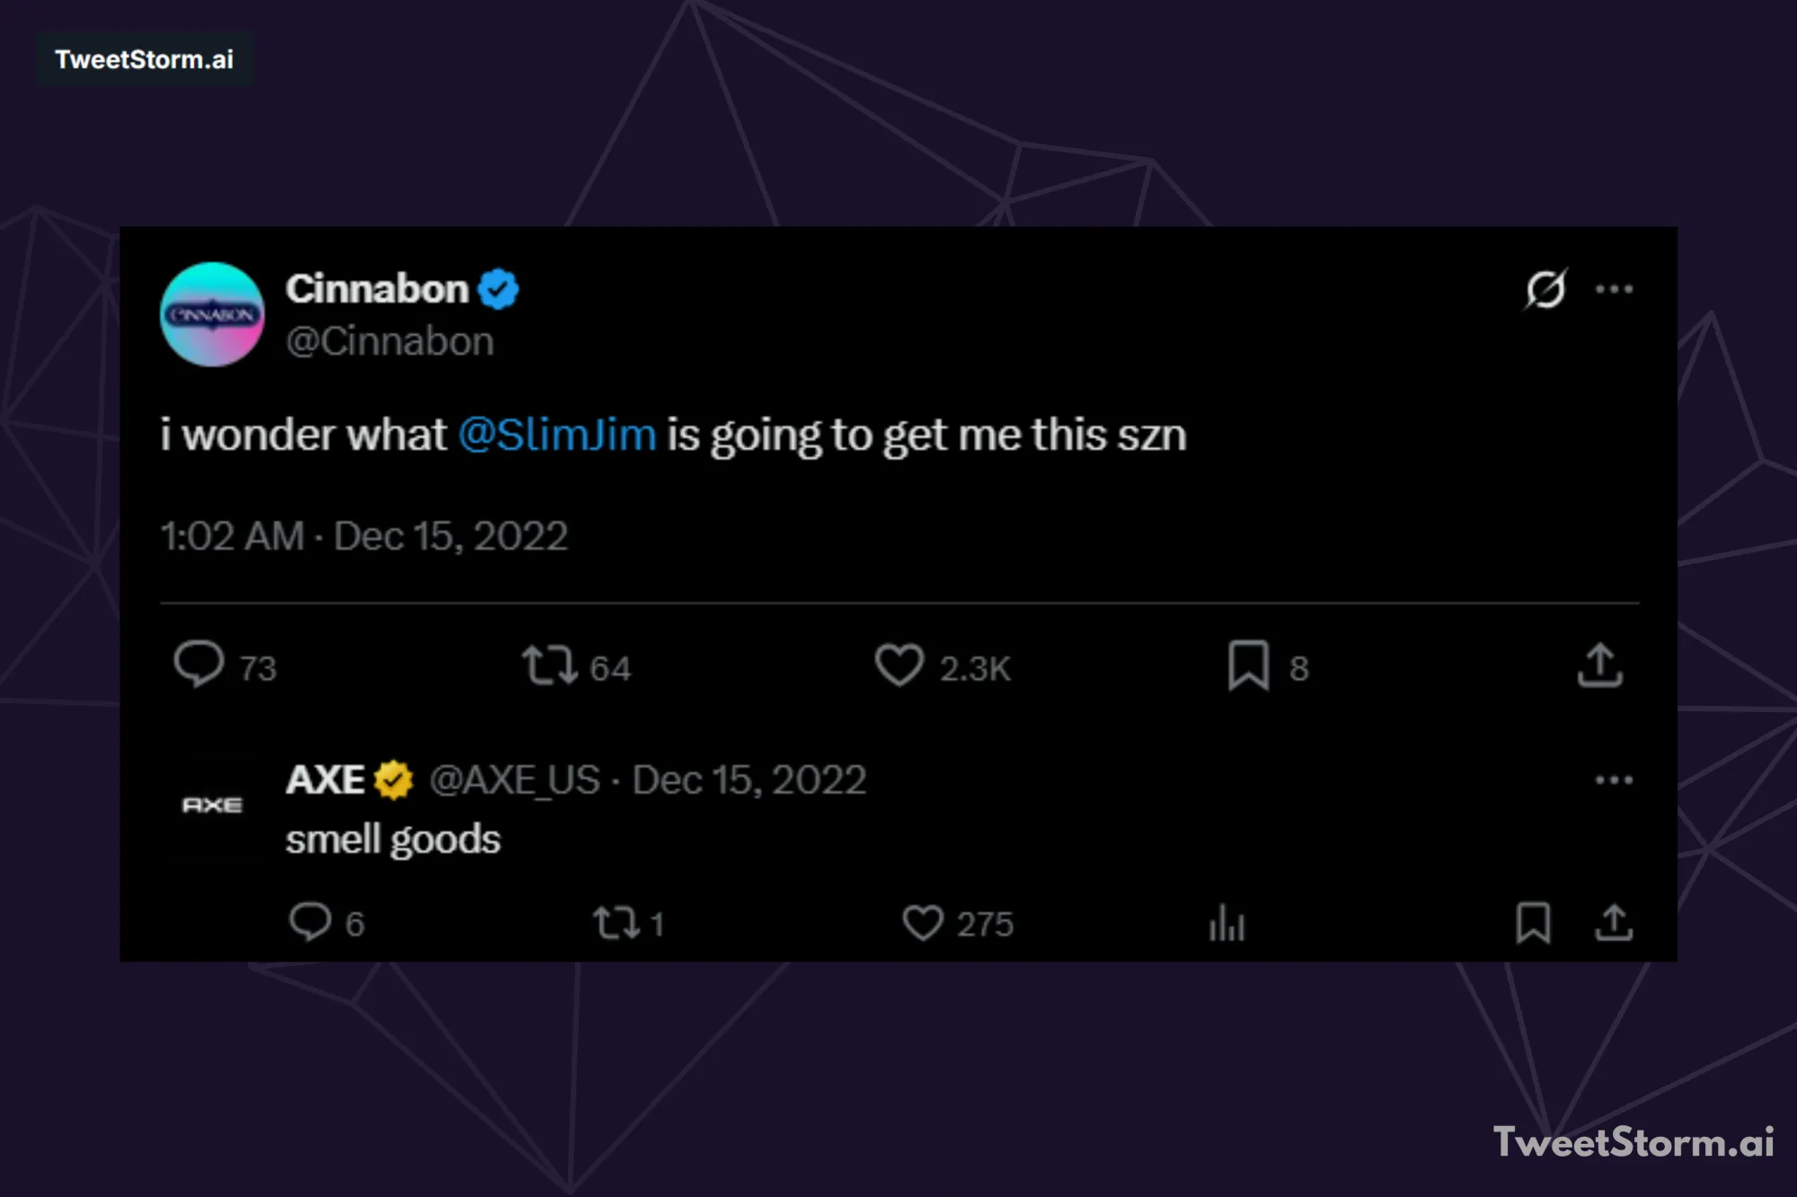This screenshot has width=1797, height=1197.
Task: Bookmark the Cinnabon tweet
Action: click(x=1249, y=665)
